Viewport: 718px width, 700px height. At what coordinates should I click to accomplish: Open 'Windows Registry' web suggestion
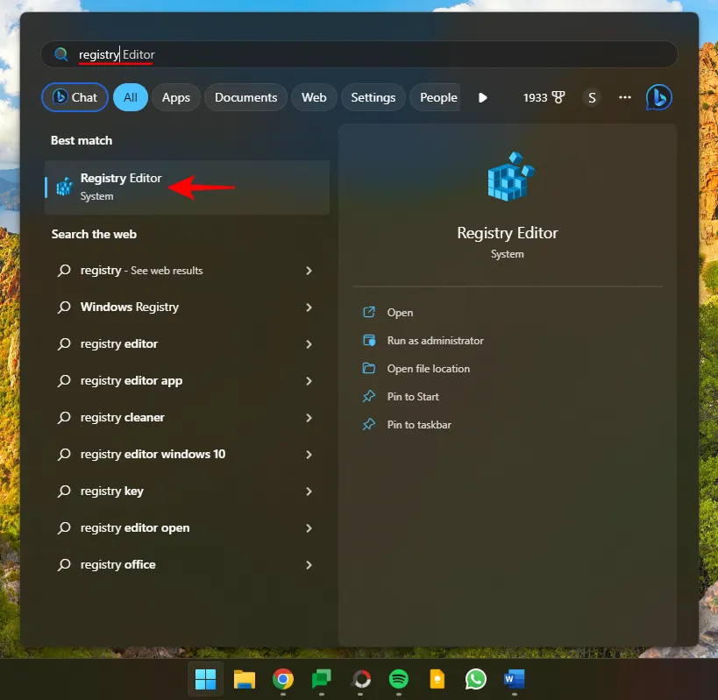(x=188, y=307)
